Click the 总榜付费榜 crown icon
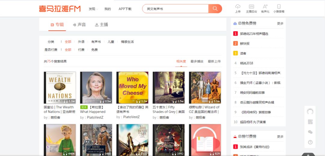This screenshot has width=325, height=156. (x=235, y=136)
